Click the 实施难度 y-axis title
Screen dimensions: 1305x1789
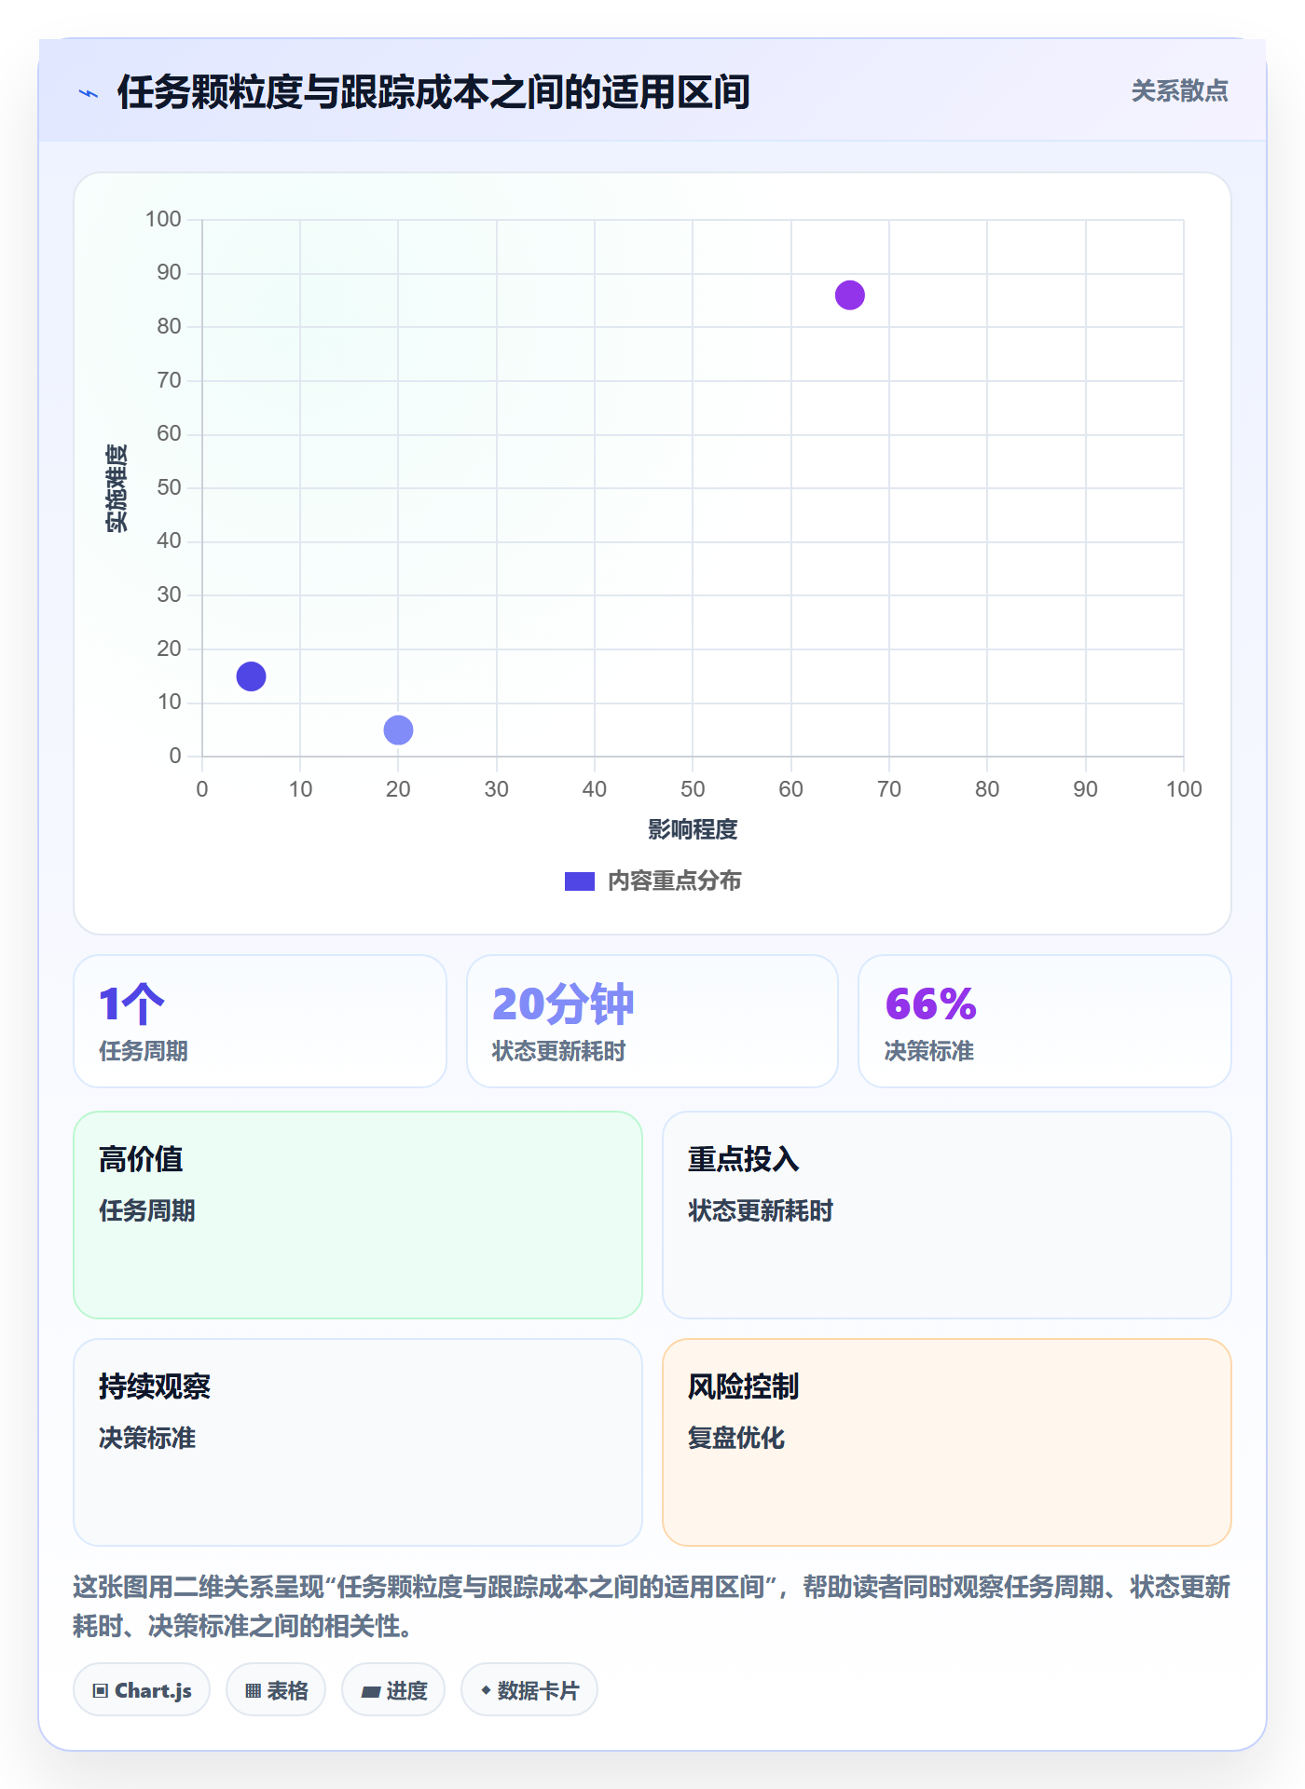coord(117,488)
